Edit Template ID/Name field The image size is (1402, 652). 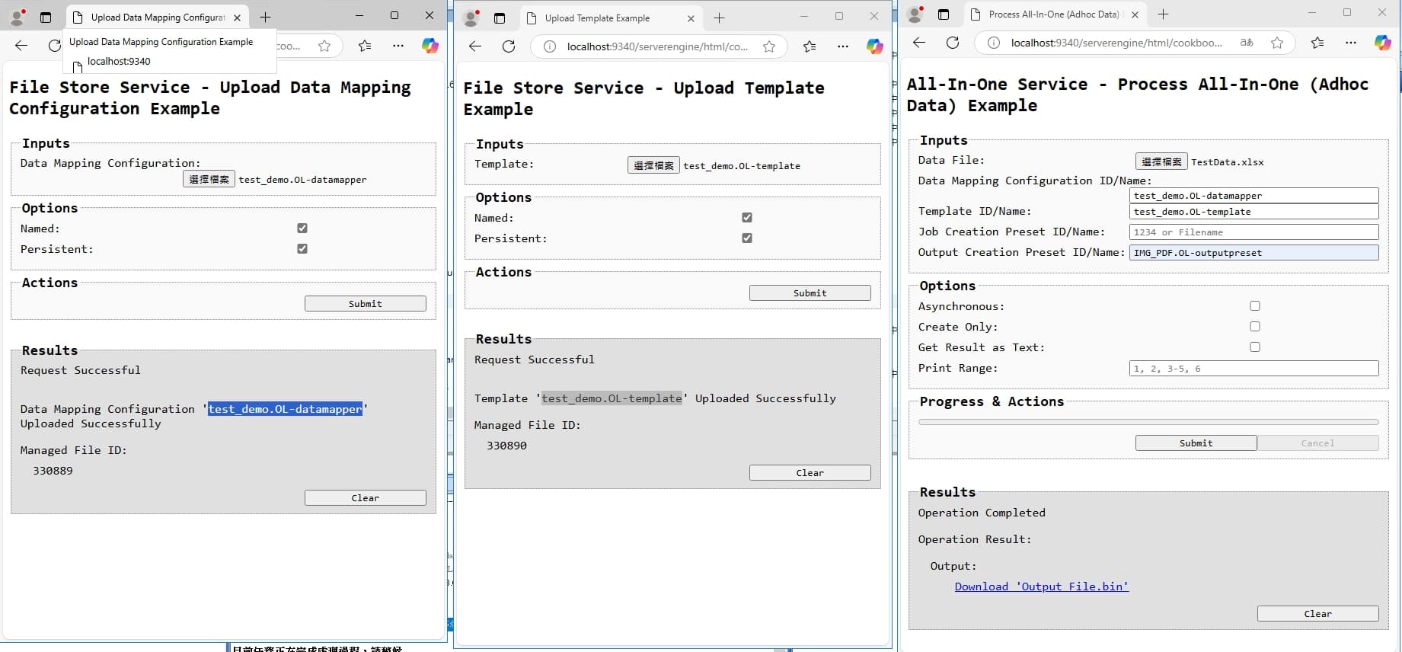coord(1253,212)
